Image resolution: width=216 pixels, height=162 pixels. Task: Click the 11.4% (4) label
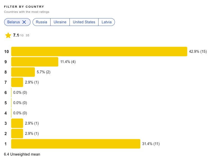68,62
